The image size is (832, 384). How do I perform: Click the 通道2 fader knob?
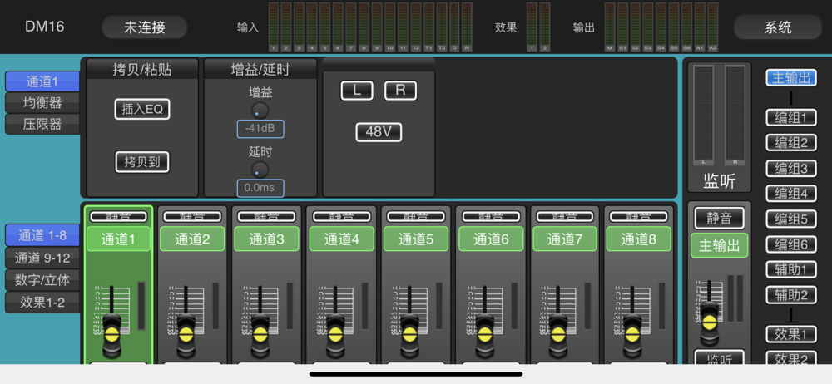(x=186, y=334)
